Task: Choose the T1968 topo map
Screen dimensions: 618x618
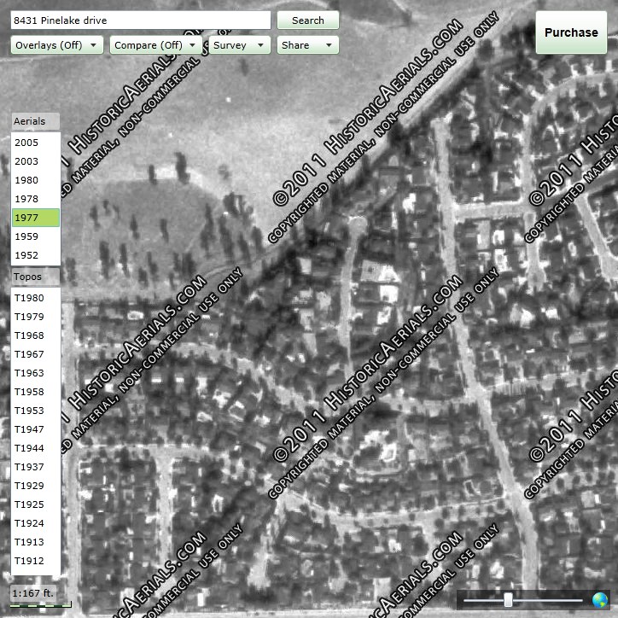Action: tap(36, 335)
